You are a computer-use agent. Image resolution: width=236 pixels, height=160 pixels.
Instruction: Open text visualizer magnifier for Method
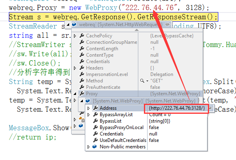(142, 81)
